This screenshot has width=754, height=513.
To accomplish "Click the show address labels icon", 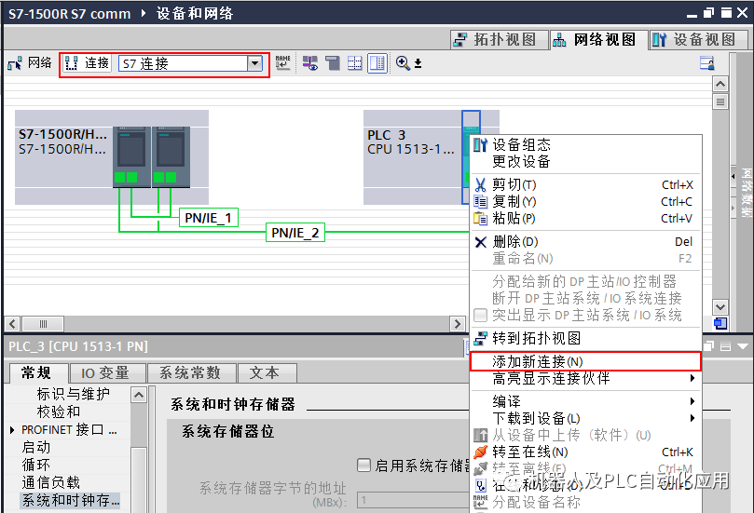I will (310, 63).
